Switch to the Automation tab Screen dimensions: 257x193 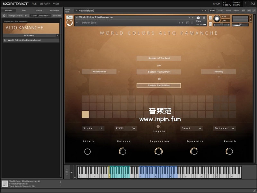(54, 10)
